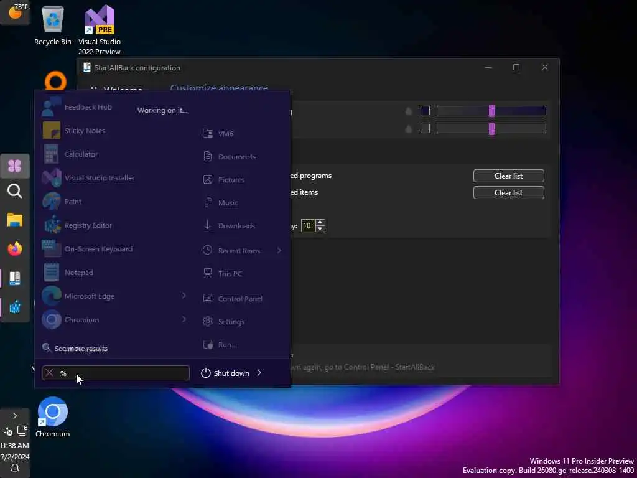Clear the search box with X icon

50,373
